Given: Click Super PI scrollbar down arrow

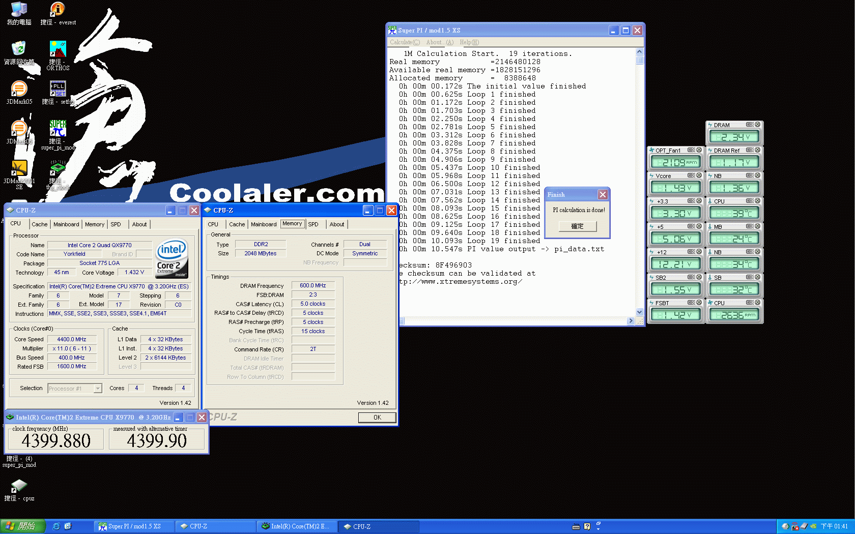Looking at the screenshot, I should coord(640,312).
